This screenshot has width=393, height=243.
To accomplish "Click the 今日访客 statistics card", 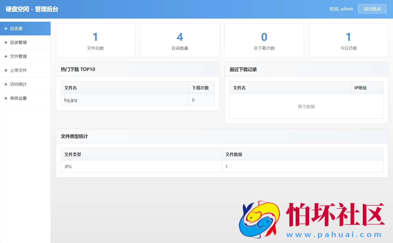I will click(x=348, y=40).
